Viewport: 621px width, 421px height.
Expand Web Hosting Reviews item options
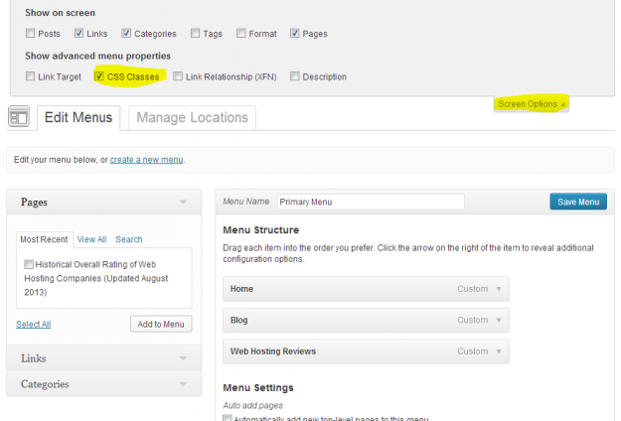(x=499, y=351)
